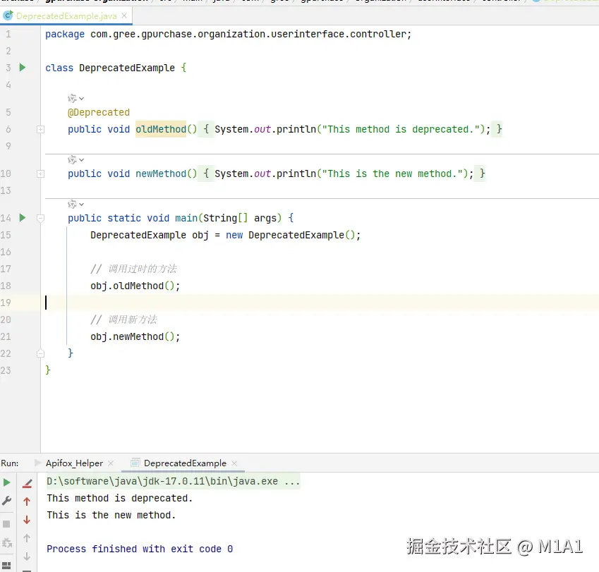Expand folded newMethod body at line 10
The image size is (599, 572).
[40, 174]
